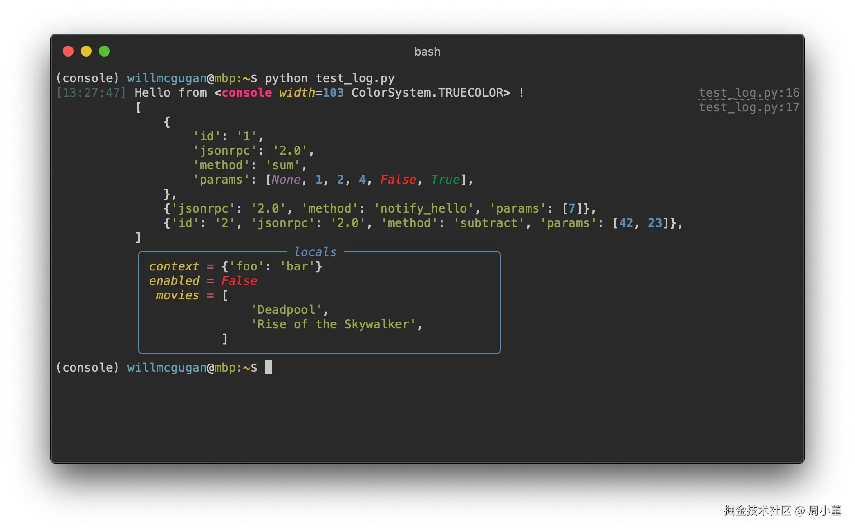This screenshot has height=530, width=855.
Task: Click the 'notify_hello' string
Action: coord(423,208)
